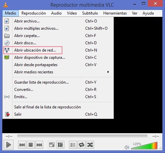This screenshot has width=165, height=153.
Task: Minimize the VLC window
Action: click(135, 4)
